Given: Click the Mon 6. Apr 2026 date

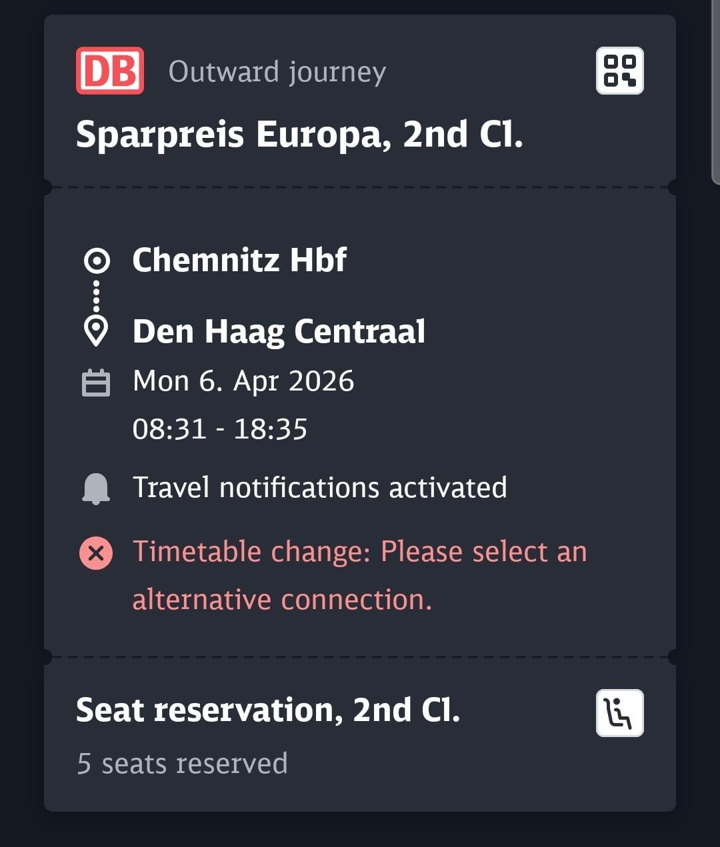Looking at the screenshot, I should (x=243, y=381).
